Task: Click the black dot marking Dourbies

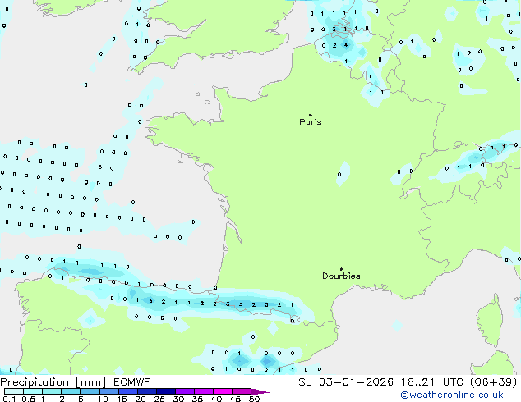Action: click(341, 269)
